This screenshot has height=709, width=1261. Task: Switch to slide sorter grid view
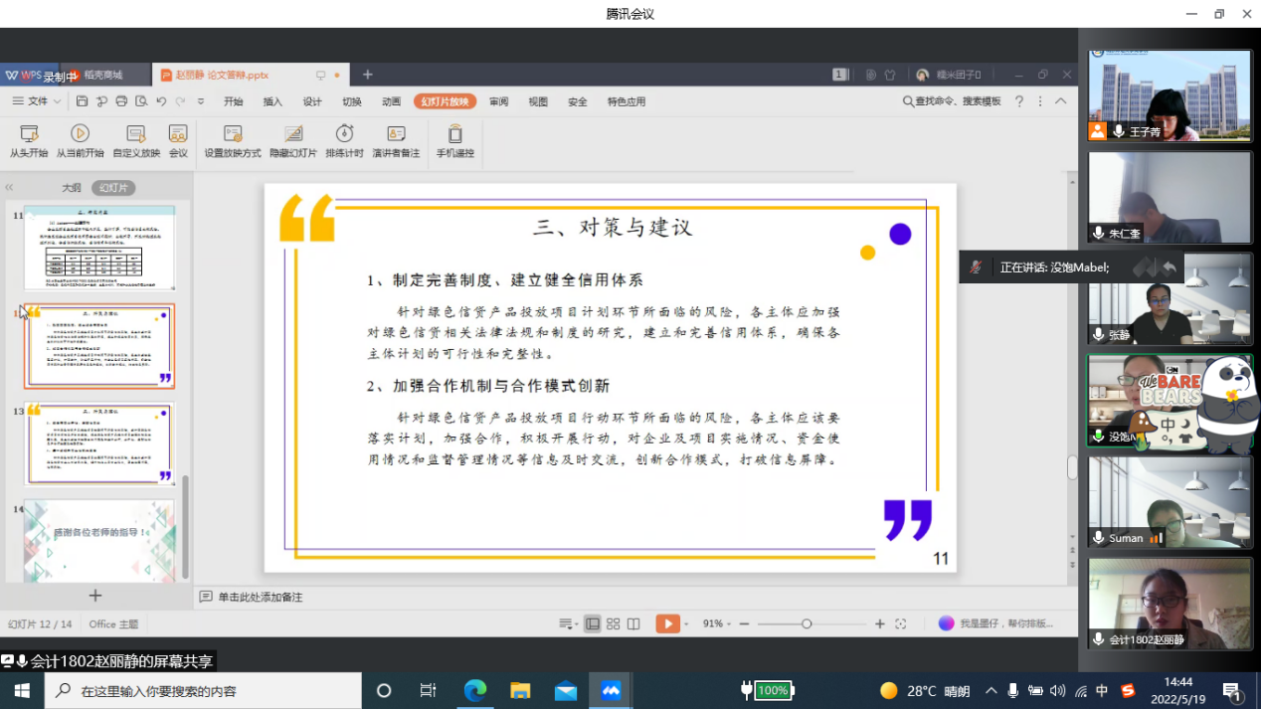(x=613, y=623)
